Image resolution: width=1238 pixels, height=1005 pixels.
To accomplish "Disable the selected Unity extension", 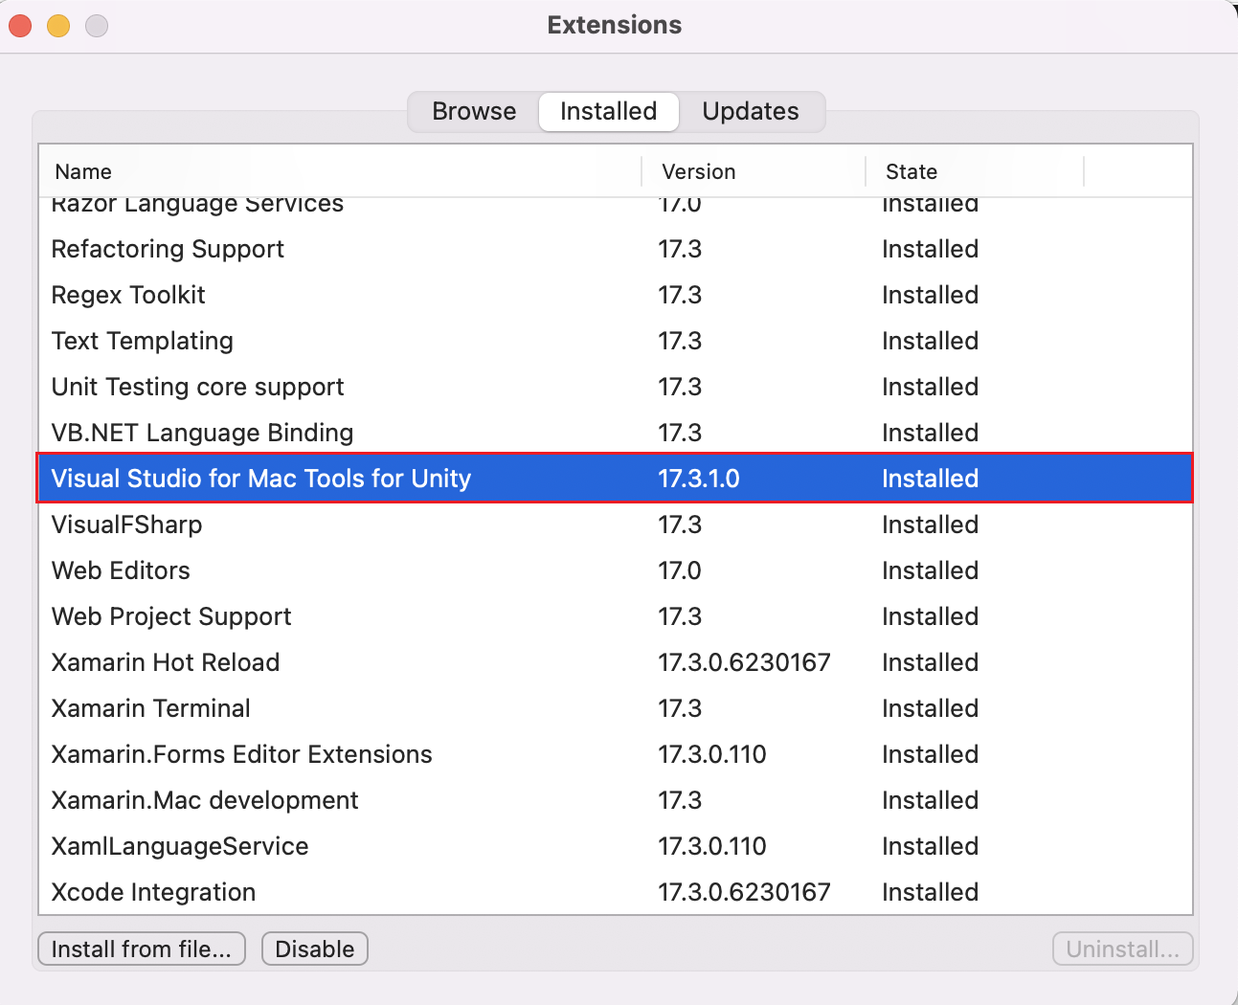I will [314, 949].
